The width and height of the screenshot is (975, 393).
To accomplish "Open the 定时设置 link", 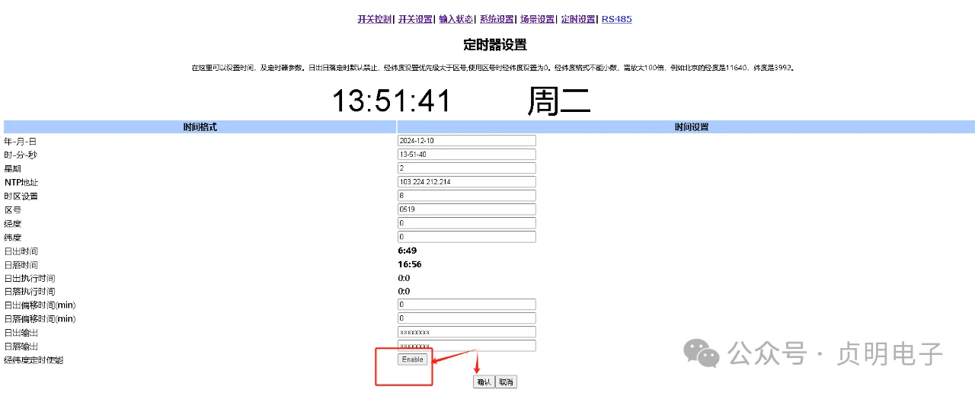I will tap(578, 20).
